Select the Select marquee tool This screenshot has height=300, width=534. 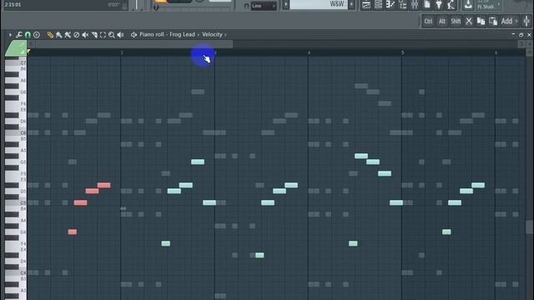pyautogui.click(x=103, y=35)
